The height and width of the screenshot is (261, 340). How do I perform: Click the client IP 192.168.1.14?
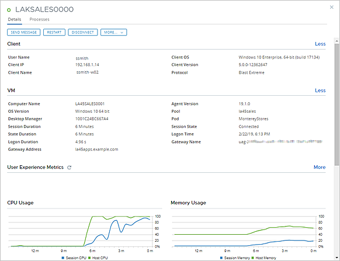[x=87, y=65]
